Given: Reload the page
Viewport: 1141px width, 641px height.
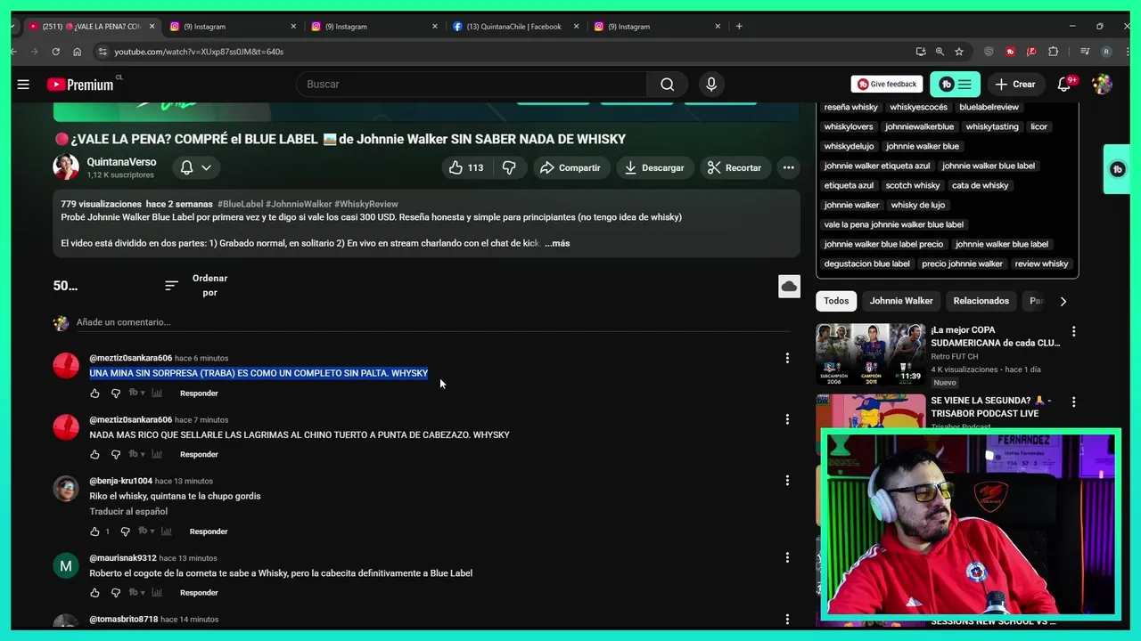Looking at the screenshot, I should [55, 52].
